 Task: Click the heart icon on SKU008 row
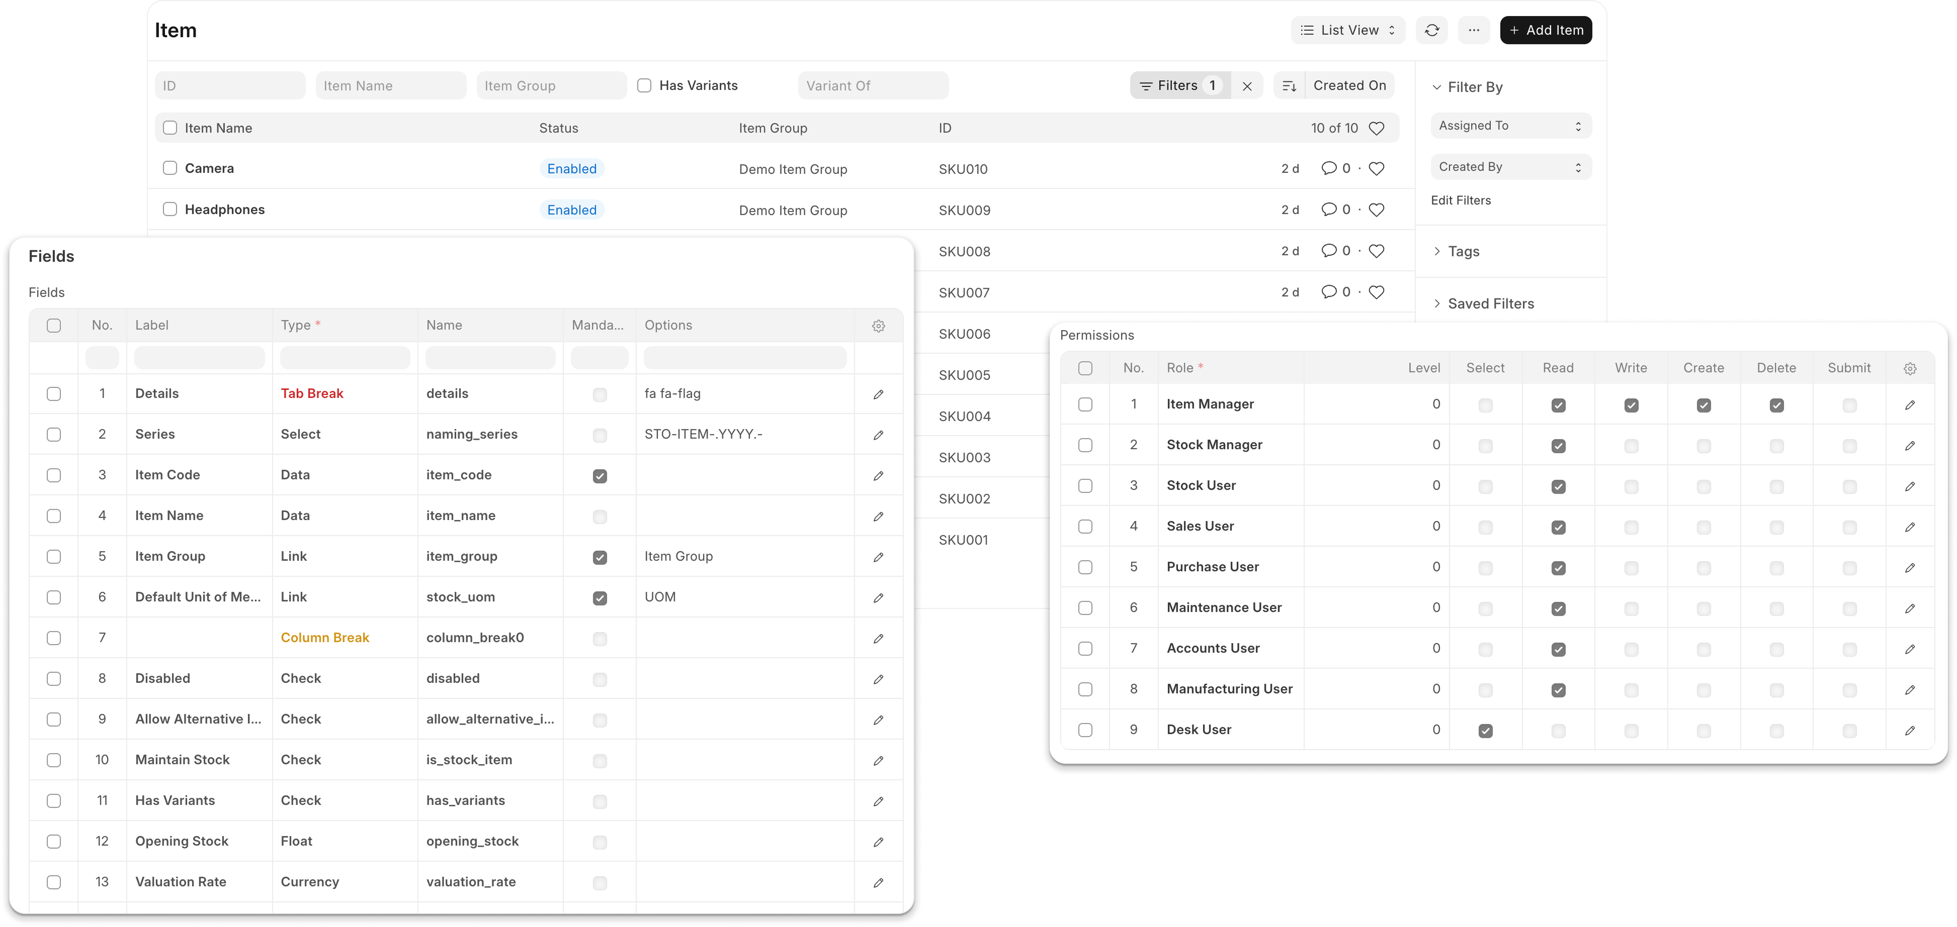[1376, 251]
